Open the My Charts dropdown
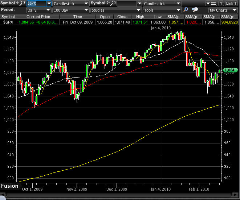This screenshot has width=240, height=200. (223, 10)
